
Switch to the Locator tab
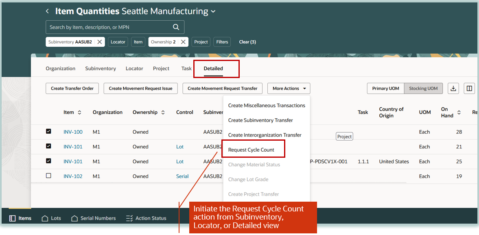click(x=134, y=69)
